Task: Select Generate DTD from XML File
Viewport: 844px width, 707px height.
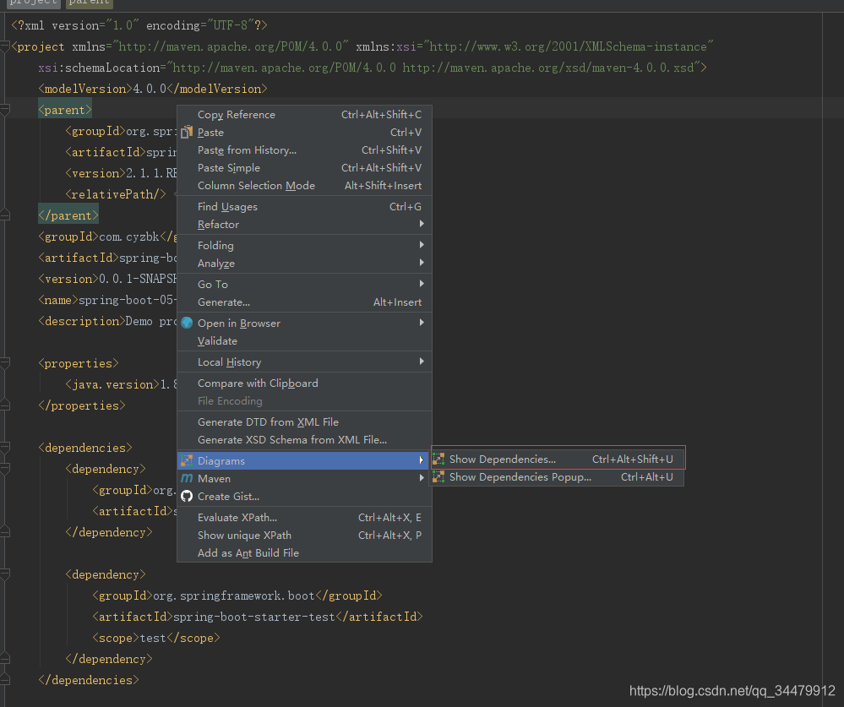Action: tap(305, 421)
